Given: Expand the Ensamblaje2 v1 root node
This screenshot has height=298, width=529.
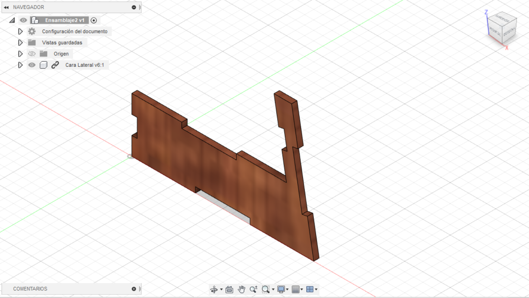Looking at the screenshot, I should tap(12, 20).
